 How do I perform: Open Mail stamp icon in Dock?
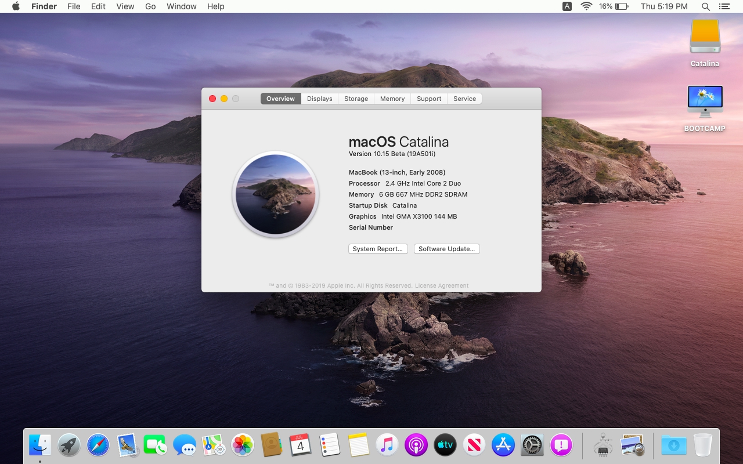127,445
